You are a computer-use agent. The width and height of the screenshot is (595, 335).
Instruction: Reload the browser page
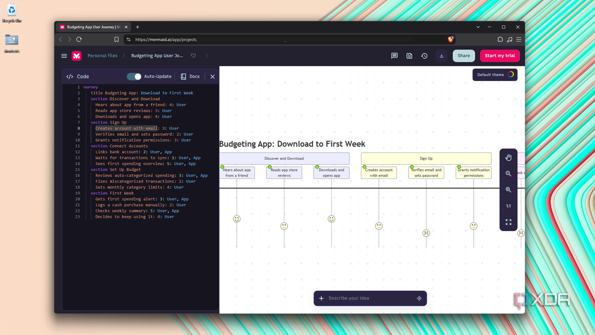(x=79, y=39)
